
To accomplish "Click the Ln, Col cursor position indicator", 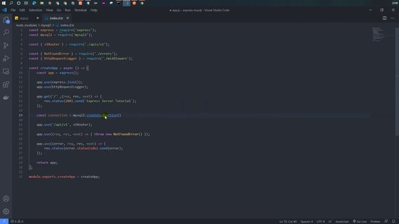I will [288, 222].
